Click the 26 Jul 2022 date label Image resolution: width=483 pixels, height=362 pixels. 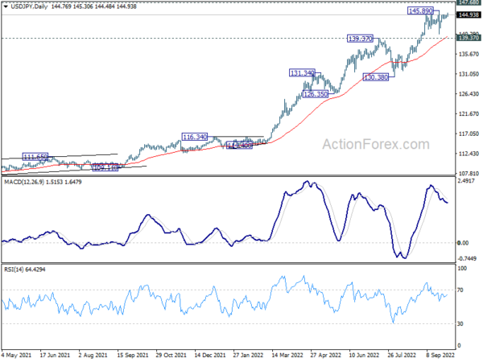[402, 356]
